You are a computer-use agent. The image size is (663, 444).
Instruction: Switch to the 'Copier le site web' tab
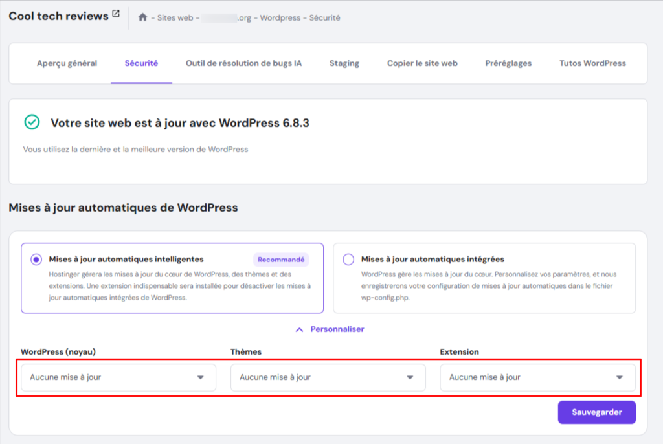click(422, 64)
